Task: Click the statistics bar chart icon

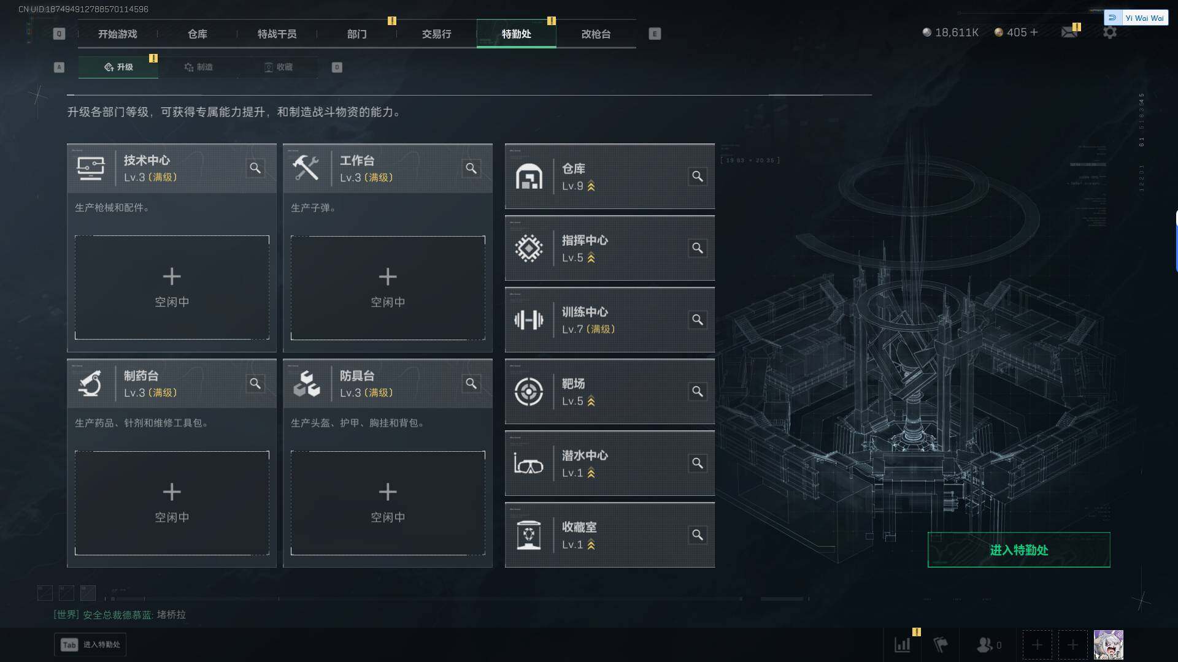Action: (x=903, y=645)
